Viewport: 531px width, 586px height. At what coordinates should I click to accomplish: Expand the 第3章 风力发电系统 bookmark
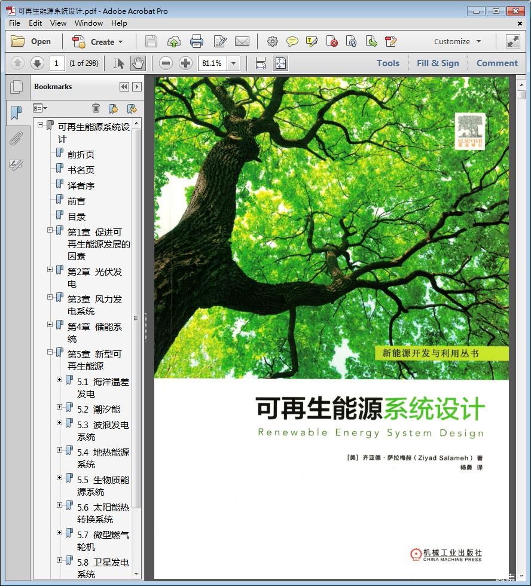click(50, 297)
